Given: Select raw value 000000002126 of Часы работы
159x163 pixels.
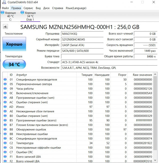Looking at the screenshot, I should [x=143, y=89].
